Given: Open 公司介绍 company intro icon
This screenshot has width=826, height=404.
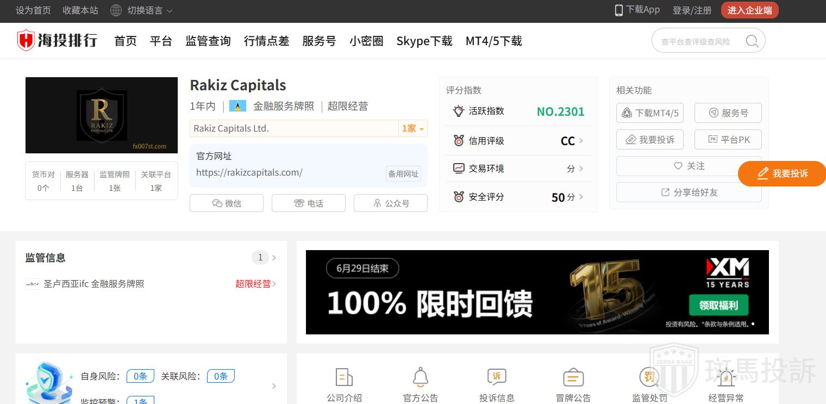Looking at the screenshot, I should coord(344,377).
